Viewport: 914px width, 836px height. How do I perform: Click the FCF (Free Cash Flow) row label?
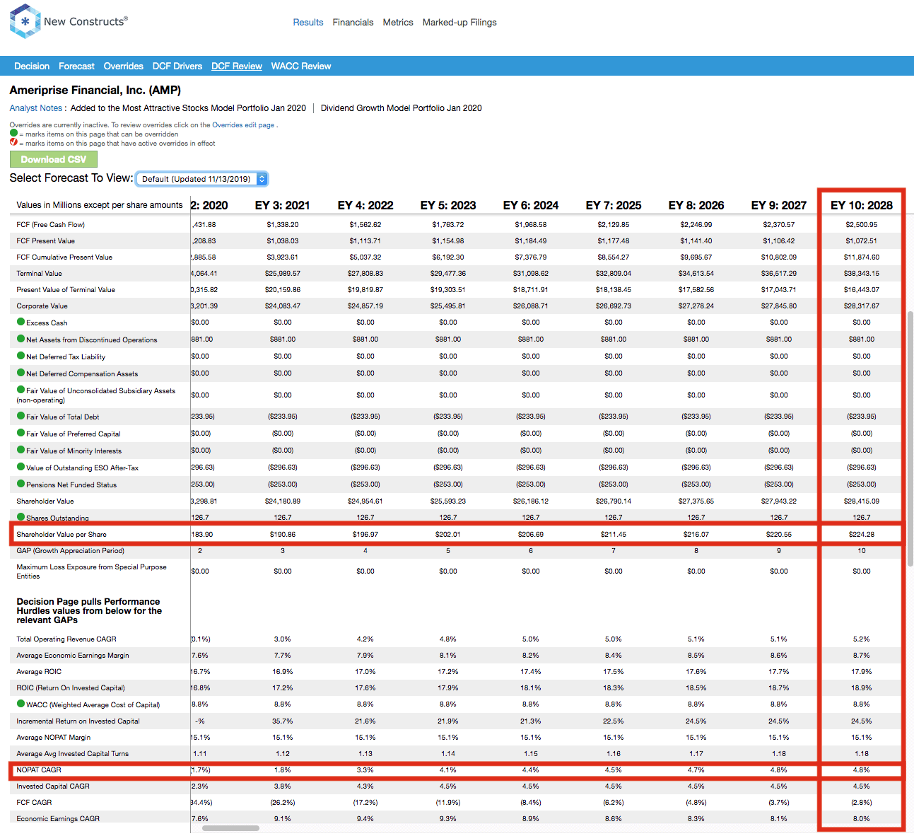pos(50,224)
